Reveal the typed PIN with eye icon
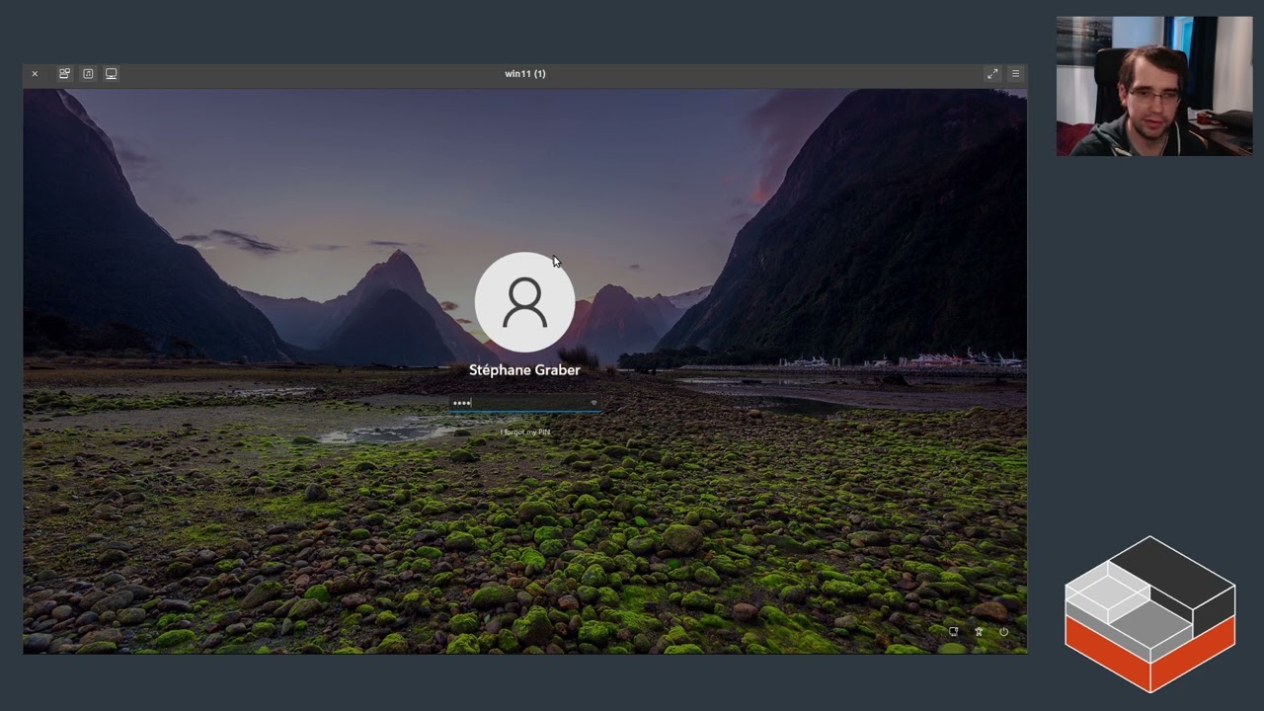This screenshot has height=711, width=1264. [x=592, y=403]
